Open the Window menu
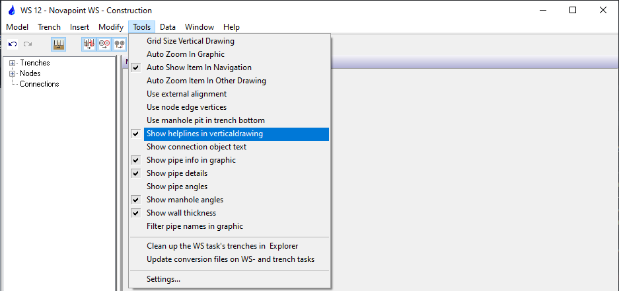The height and width of the screenshot is (291, 619). coord(199,27)
